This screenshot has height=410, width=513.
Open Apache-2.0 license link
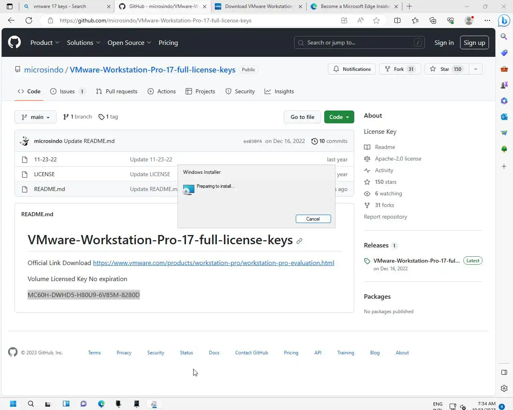click(x=398, y=159)
